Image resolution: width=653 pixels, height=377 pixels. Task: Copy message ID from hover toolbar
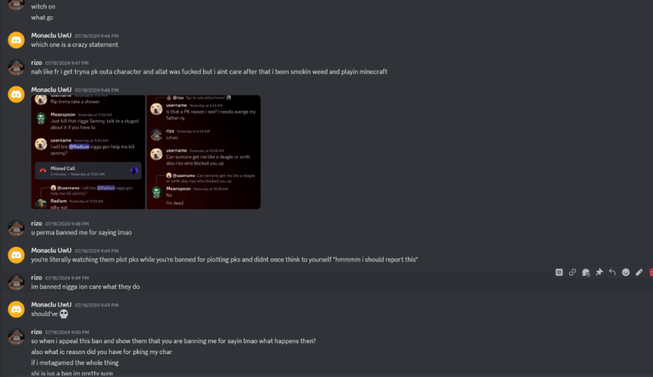pyautogui.click(x=559, y=272)
